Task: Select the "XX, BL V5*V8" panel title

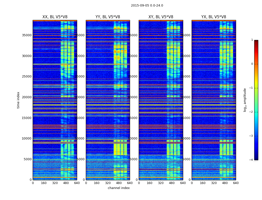Action: 55,17
